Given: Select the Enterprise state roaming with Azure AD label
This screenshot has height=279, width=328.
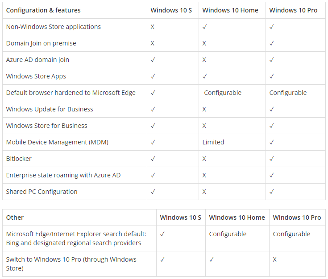Looking at the screenshot, I should tap(63, 175).
